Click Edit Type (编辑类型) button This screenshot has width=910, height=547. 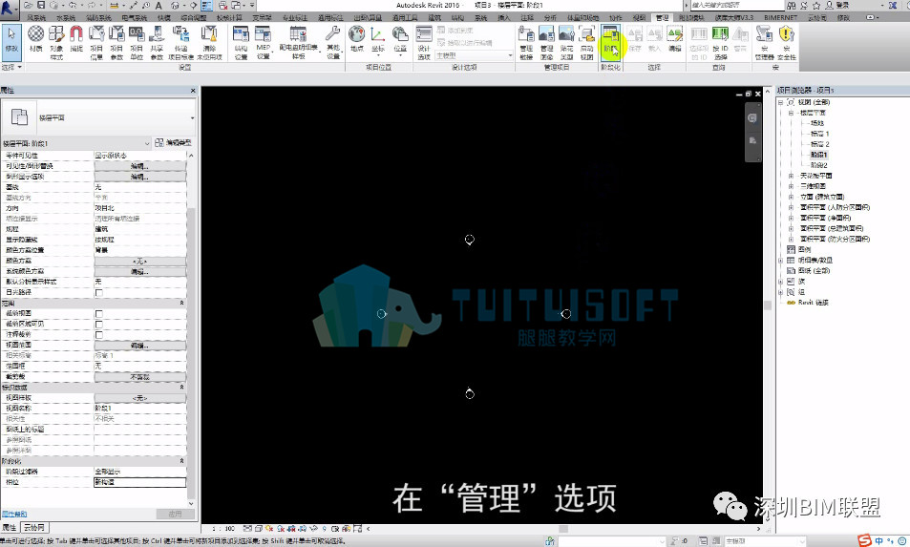173,142
